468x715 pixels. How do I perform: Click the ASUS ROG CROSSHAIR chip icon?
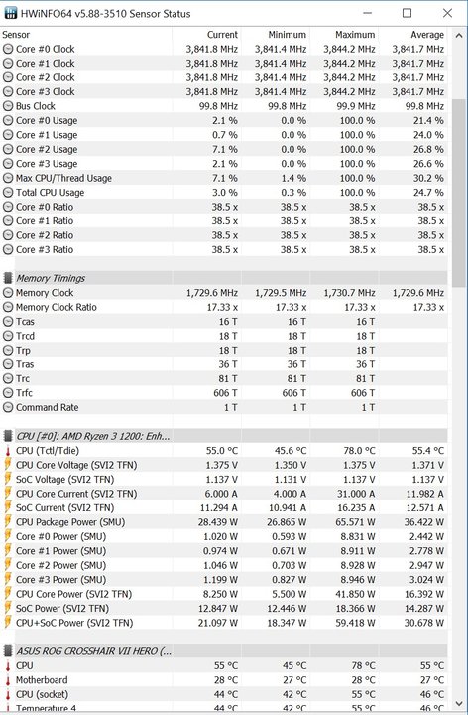(x=8, y=651)
